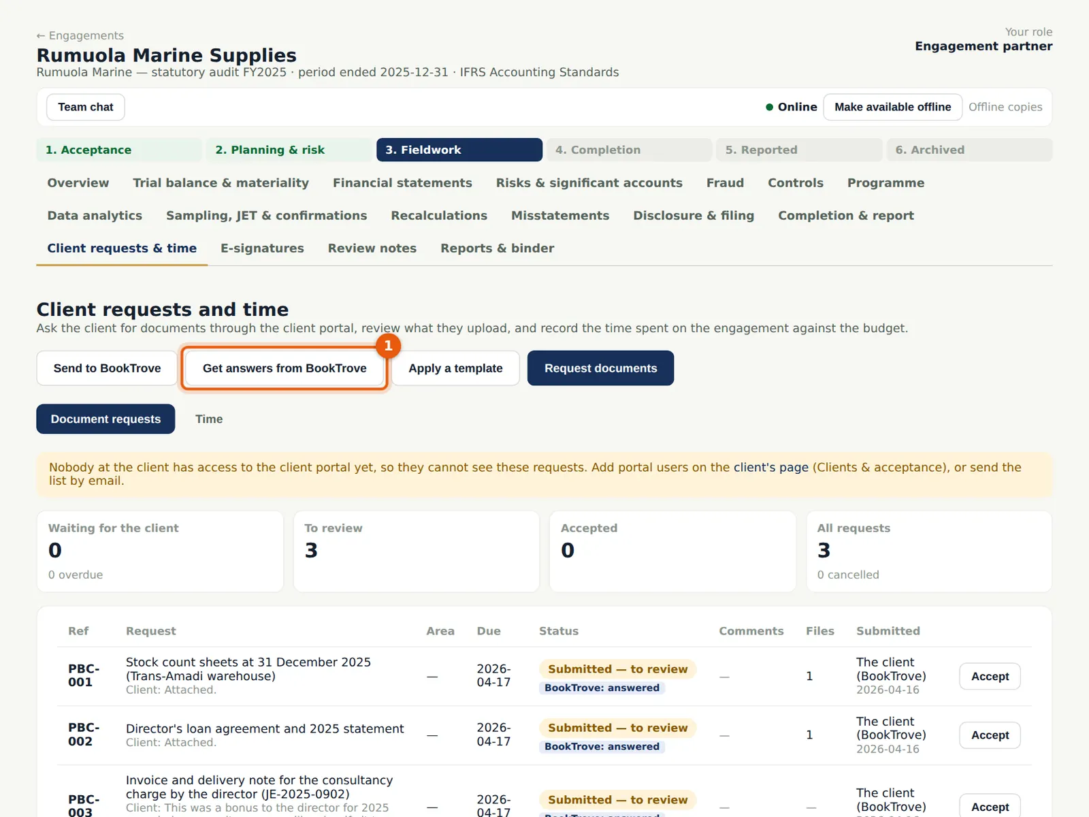Switch to the 2. Planning & risk stage
Viewport: 1089px width, 817px height.
pyautogui.click(x=289, y=150)
